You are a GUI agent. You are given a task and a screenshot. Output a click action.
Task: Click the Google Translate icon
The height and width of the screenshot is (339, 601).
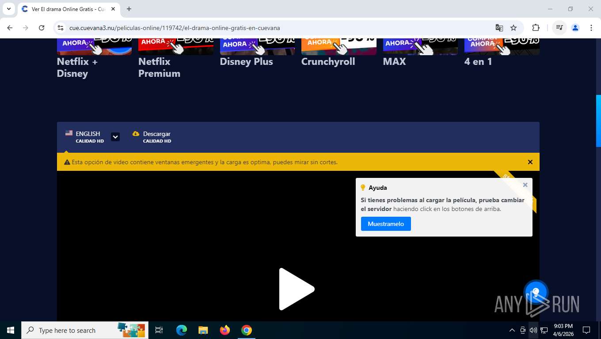coord(499,28)
